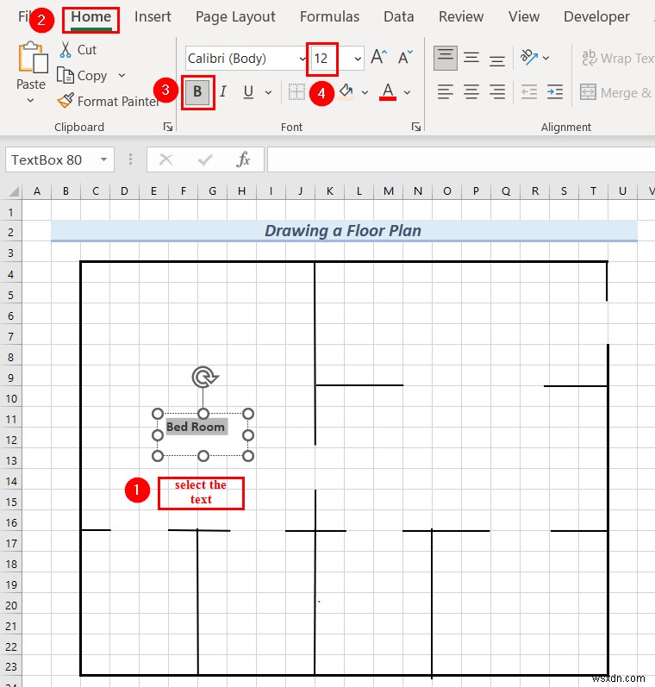Viewport: 655px width, 687px height.
Task: Select row 17 header
Action: click(11, 544)
